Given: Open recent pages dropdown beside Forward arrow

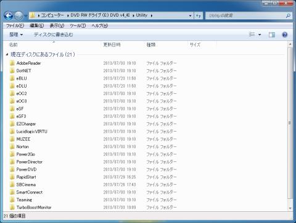Looking at the screenshot, I should pyautogui.click(x=26, y=15).
